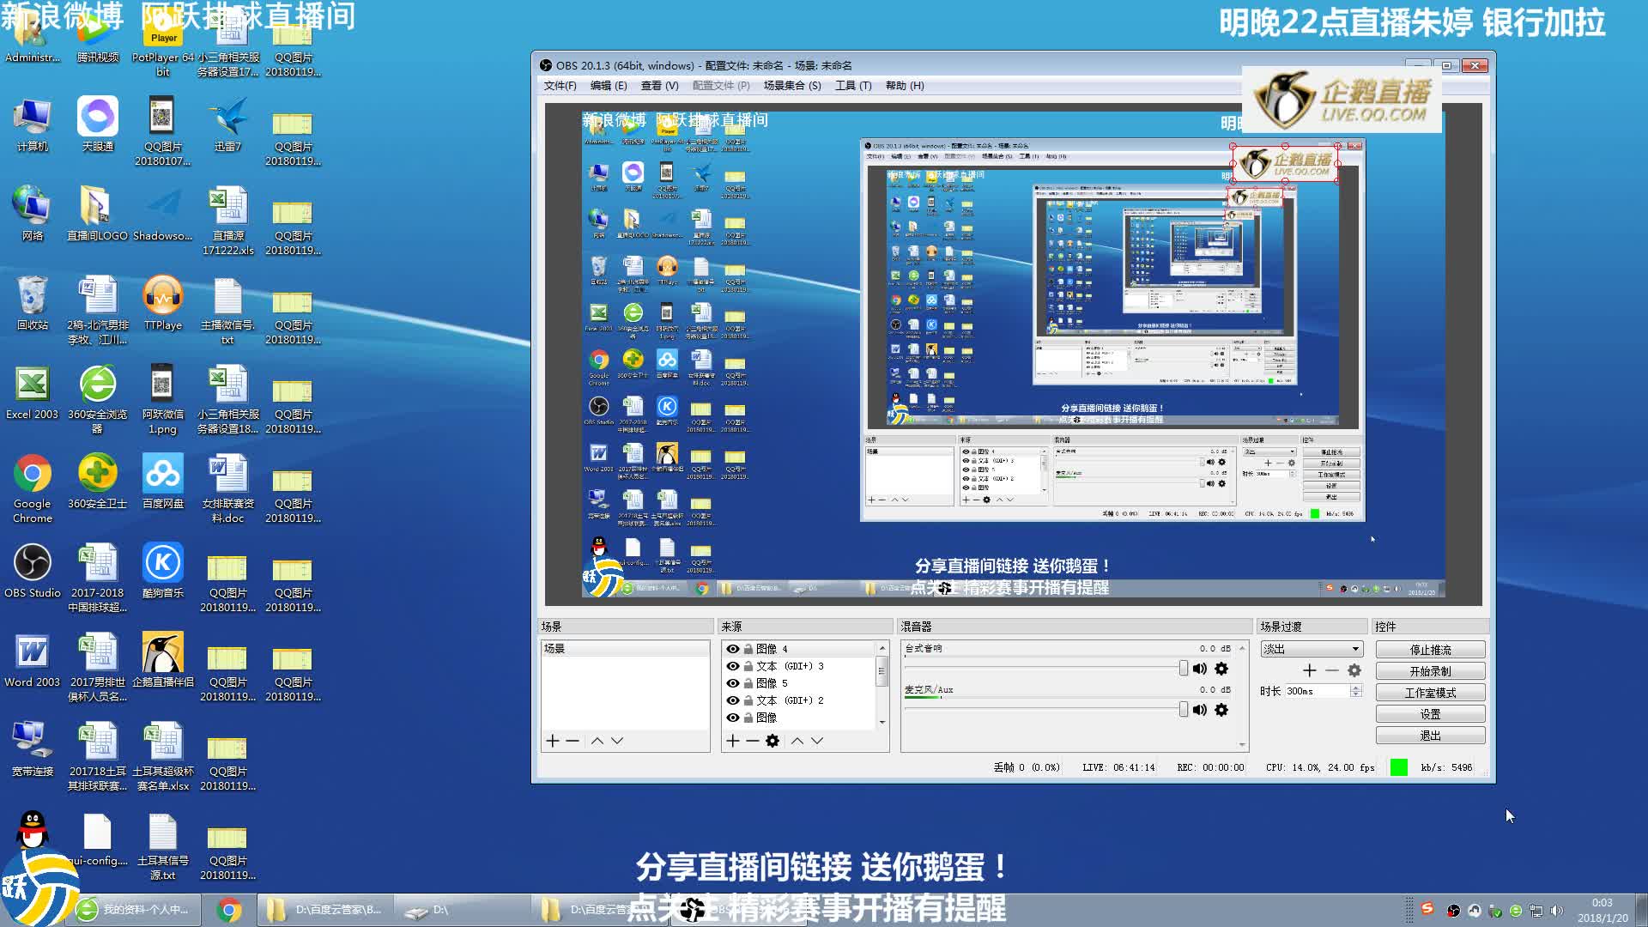Click the 开始录制 button
1648x927 pixels.
[x=1430, y=671]
